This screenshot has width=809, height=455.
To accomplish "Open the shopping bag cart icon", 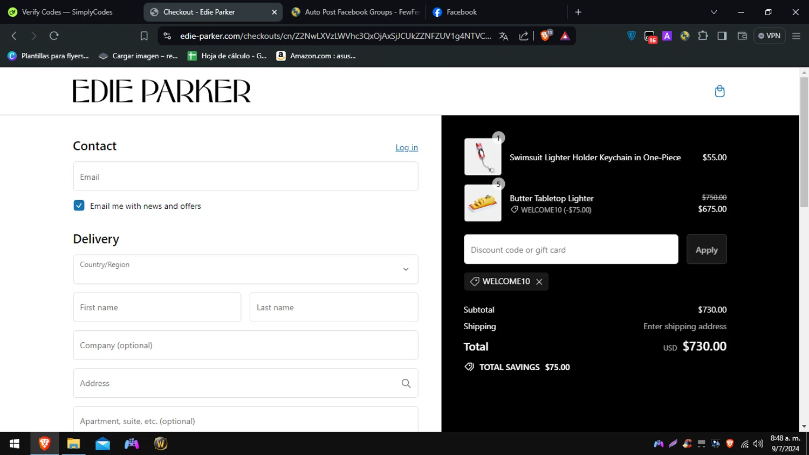I will (x=719, y=91).
